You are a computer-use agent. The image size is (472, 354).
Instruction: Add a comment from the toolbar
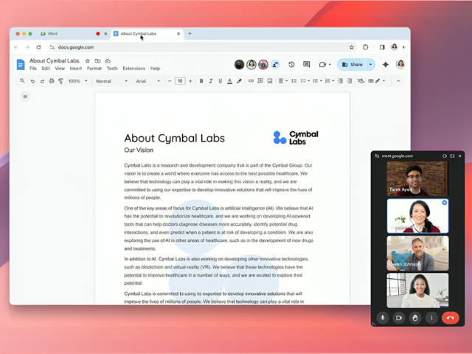tap(260, 80)
